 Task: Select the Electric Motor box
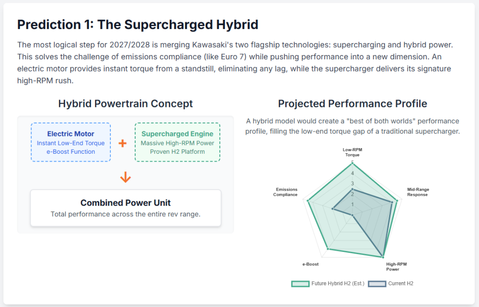71,142
